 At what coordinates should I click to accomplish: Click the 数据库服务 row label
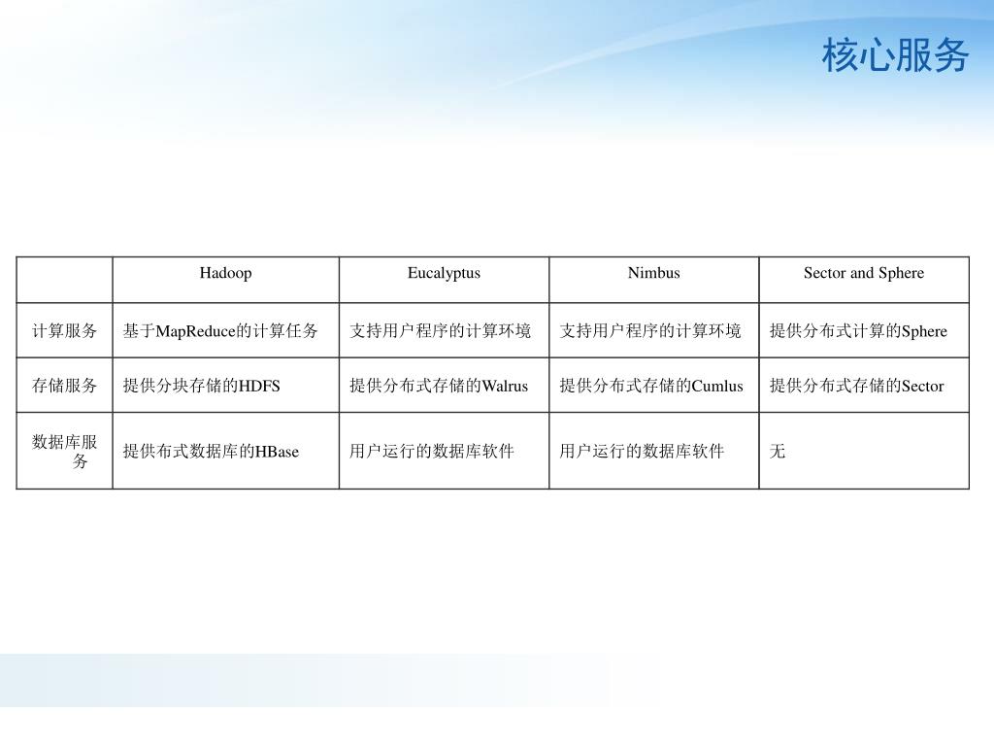tap(64, 451)
